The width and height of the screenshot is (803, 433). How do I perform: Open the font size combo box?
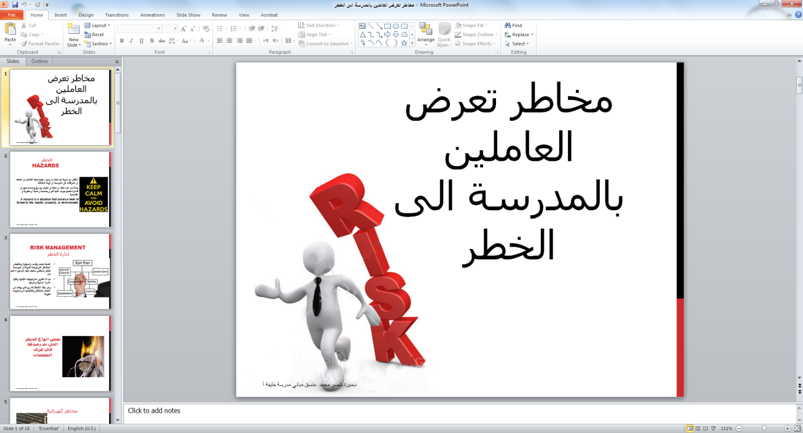coord(170,29)
